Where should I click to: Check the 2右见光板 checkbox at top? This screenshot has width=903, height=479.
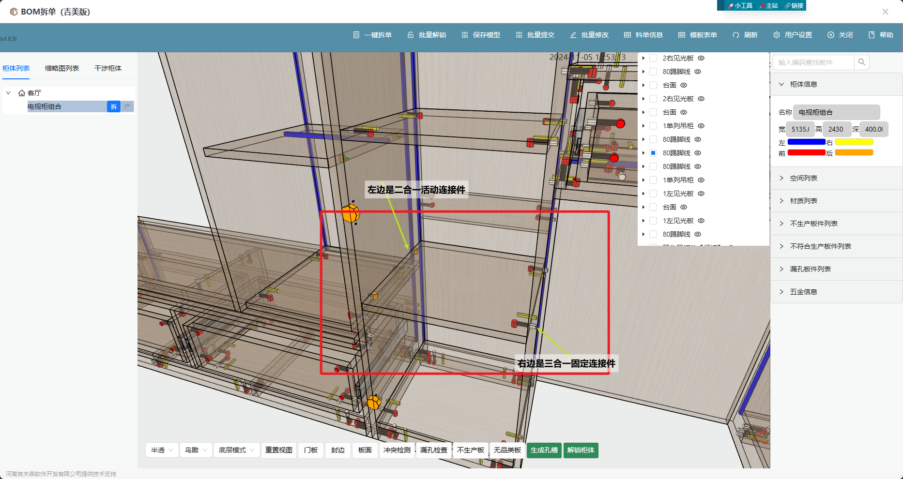pos(653,58)
